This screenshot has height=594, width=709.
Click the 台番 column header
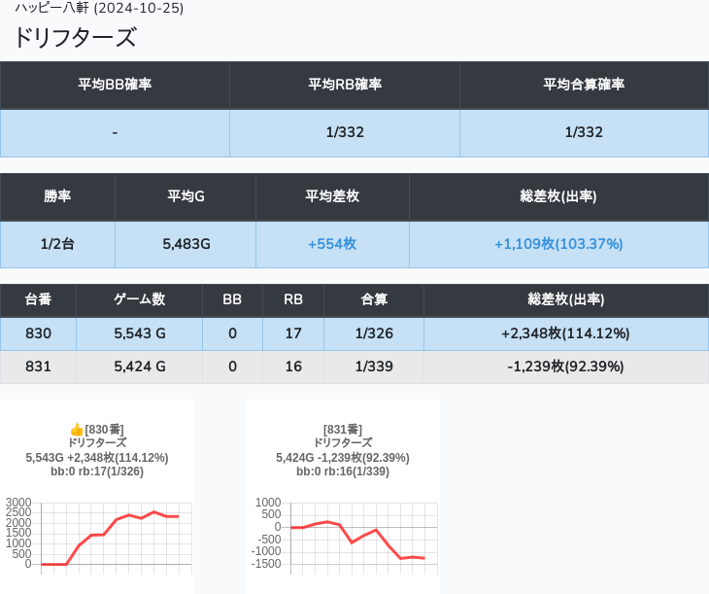[x=38, y=300]
